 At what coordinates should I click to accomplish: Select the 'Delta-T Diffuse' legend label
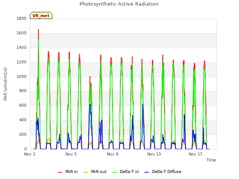167,172
